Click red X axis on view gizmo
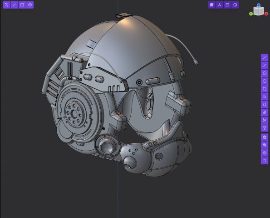The width and height of the screenshot is (270, 218). click(x=266, y=14)
